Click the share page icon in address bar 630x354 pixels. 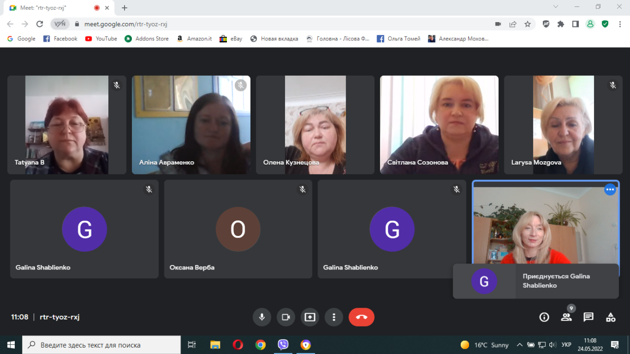click(513, 24)
